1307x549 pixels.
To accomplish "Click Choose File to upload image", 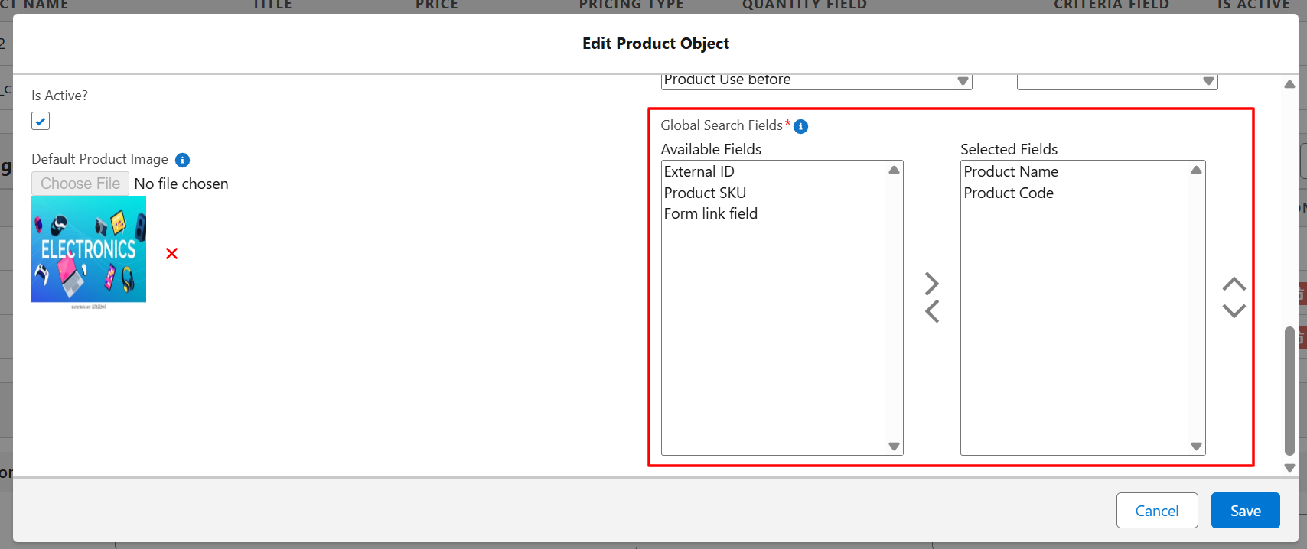I will pyautogui.click(x=80, y=184).
